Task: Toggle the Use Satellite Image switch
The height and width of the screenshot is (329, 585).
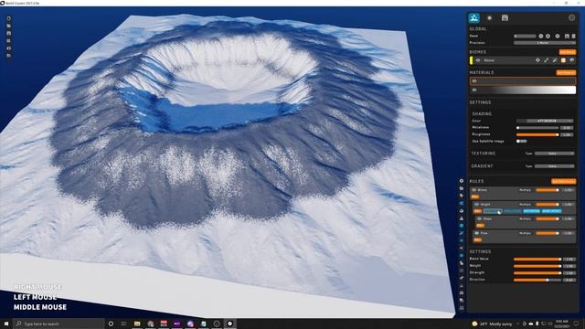Action: [521, 142]
